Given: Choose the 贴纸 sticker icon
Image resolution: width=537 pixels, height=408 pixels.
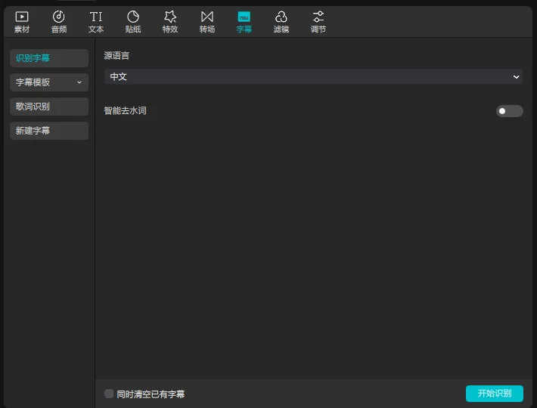Looking at the screenshot, I should click(133, 17).
